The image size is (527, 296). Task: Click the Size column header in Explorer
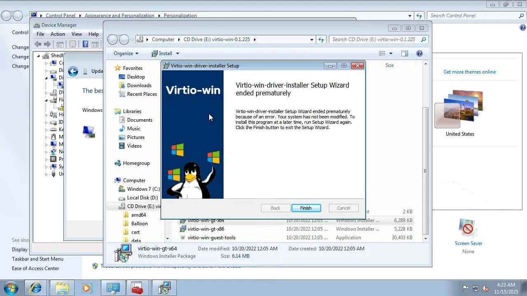tap(389, 65)
